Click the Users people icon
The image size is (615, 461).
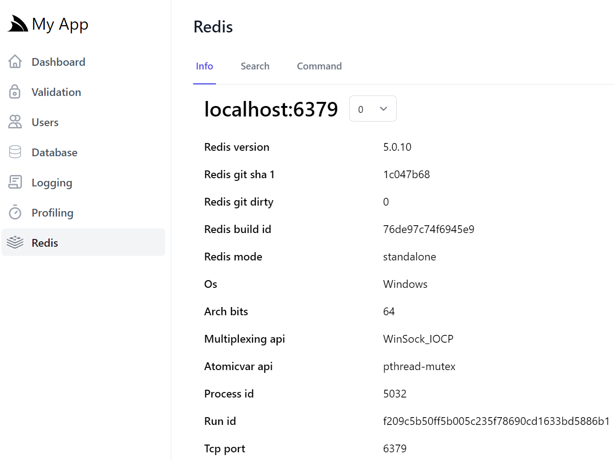click(x=15, y=122)
